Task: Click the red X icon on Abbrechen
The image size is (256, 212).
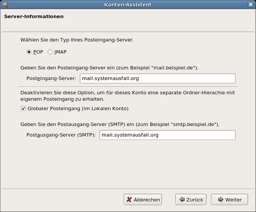Action: (129, 200)
